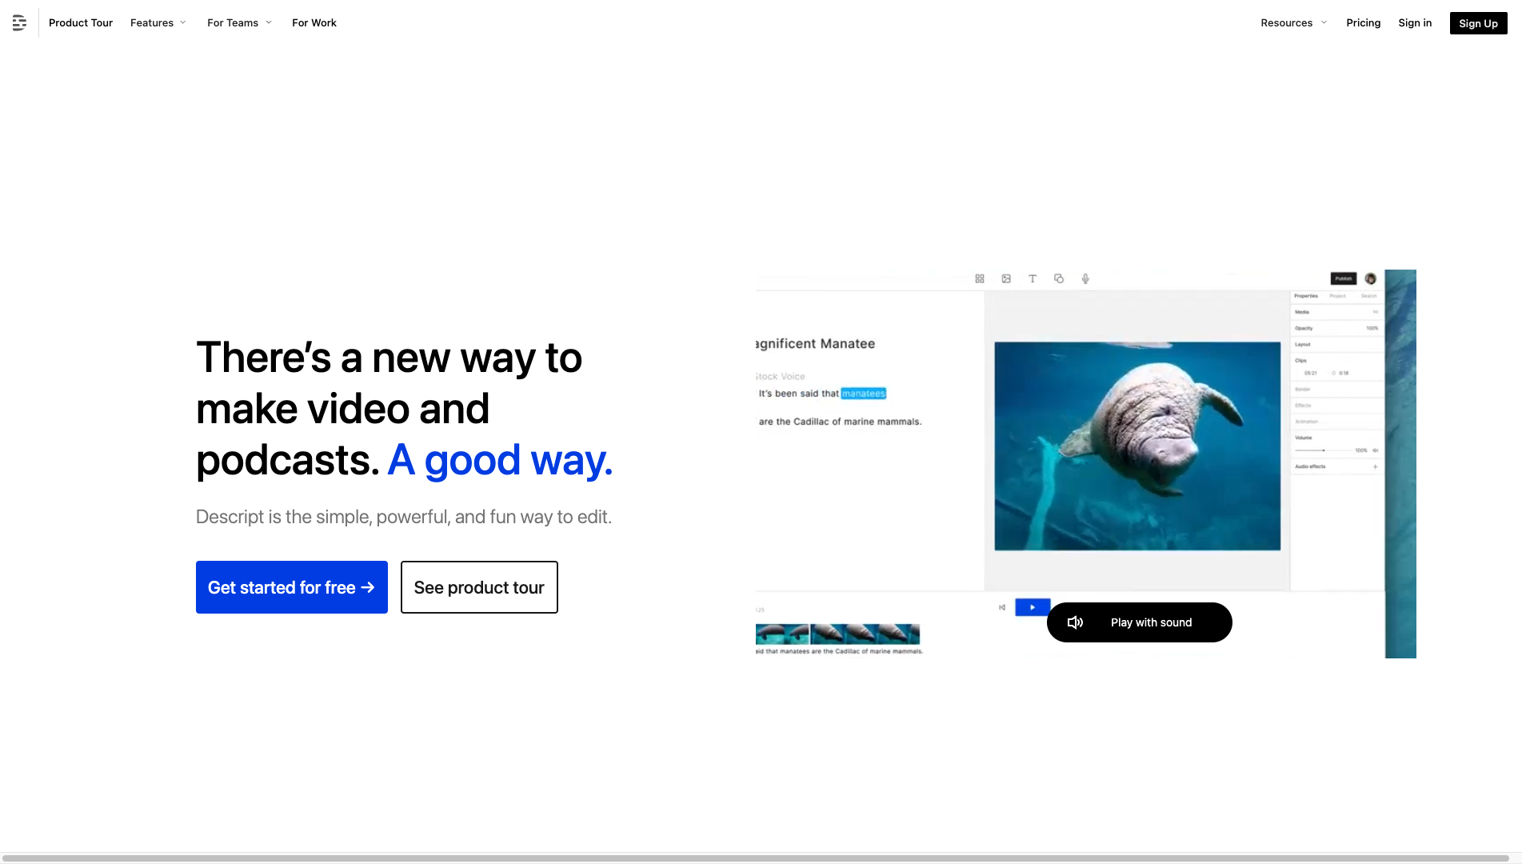
Task: Click the user avatar in the editor
Action: (1370, 279)
